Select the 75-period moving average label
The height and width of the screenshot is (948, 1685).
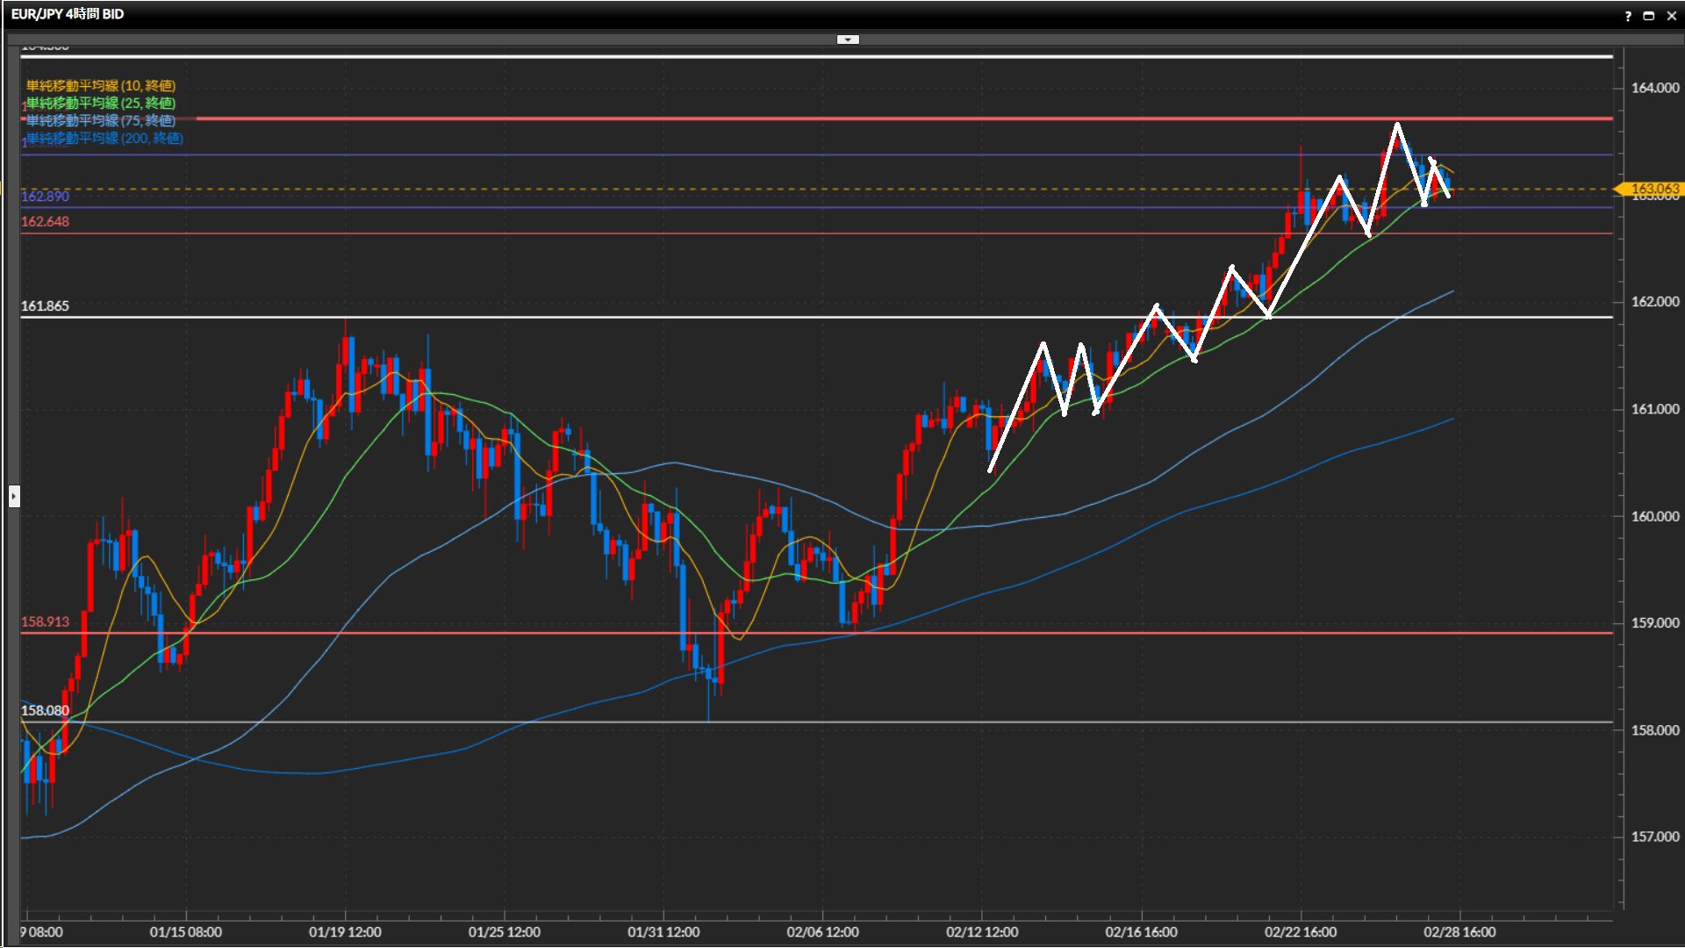[101, 121]
